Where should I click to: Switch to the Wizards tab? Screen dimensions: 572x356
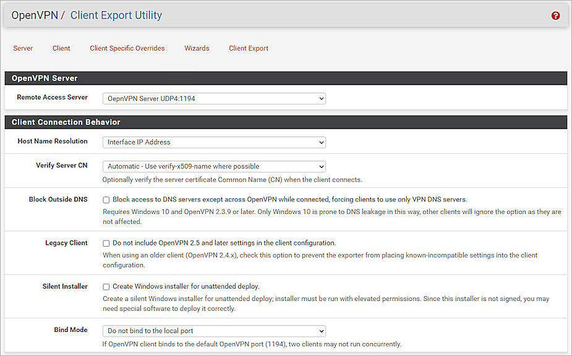(x=197, y=48)
